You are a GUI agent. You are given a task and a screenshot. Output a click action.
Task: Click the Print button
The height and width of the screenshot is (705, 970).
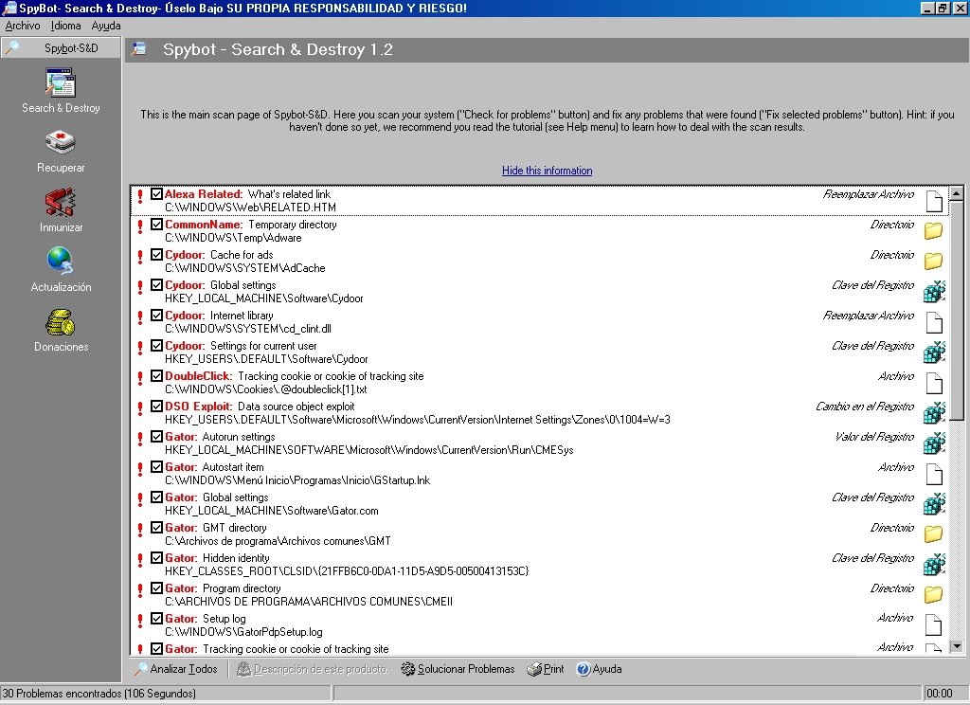[546, 669]
